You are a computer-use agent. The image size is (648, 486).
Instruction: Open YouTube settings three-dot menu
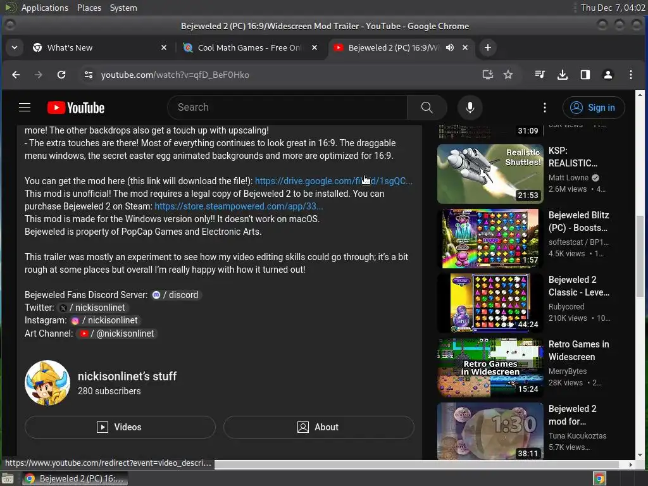point(545,108)
